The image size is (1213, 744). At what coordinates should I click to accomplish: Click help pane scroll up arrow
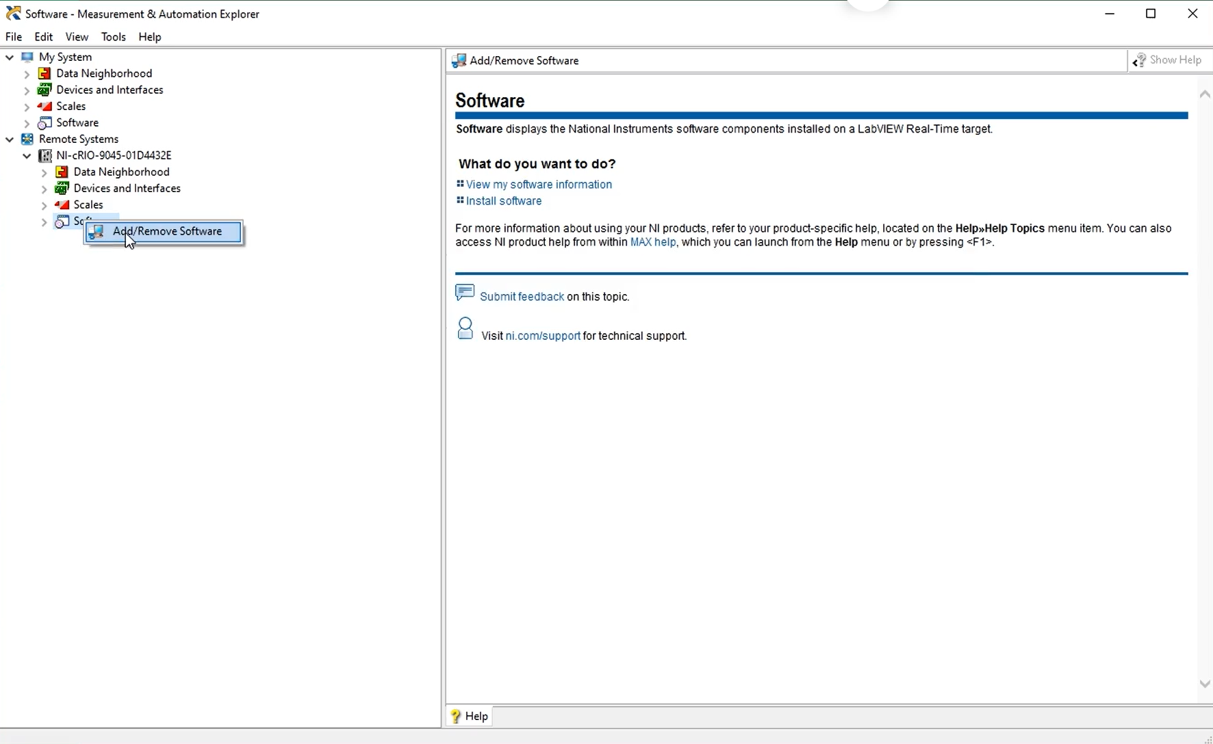1205,94
